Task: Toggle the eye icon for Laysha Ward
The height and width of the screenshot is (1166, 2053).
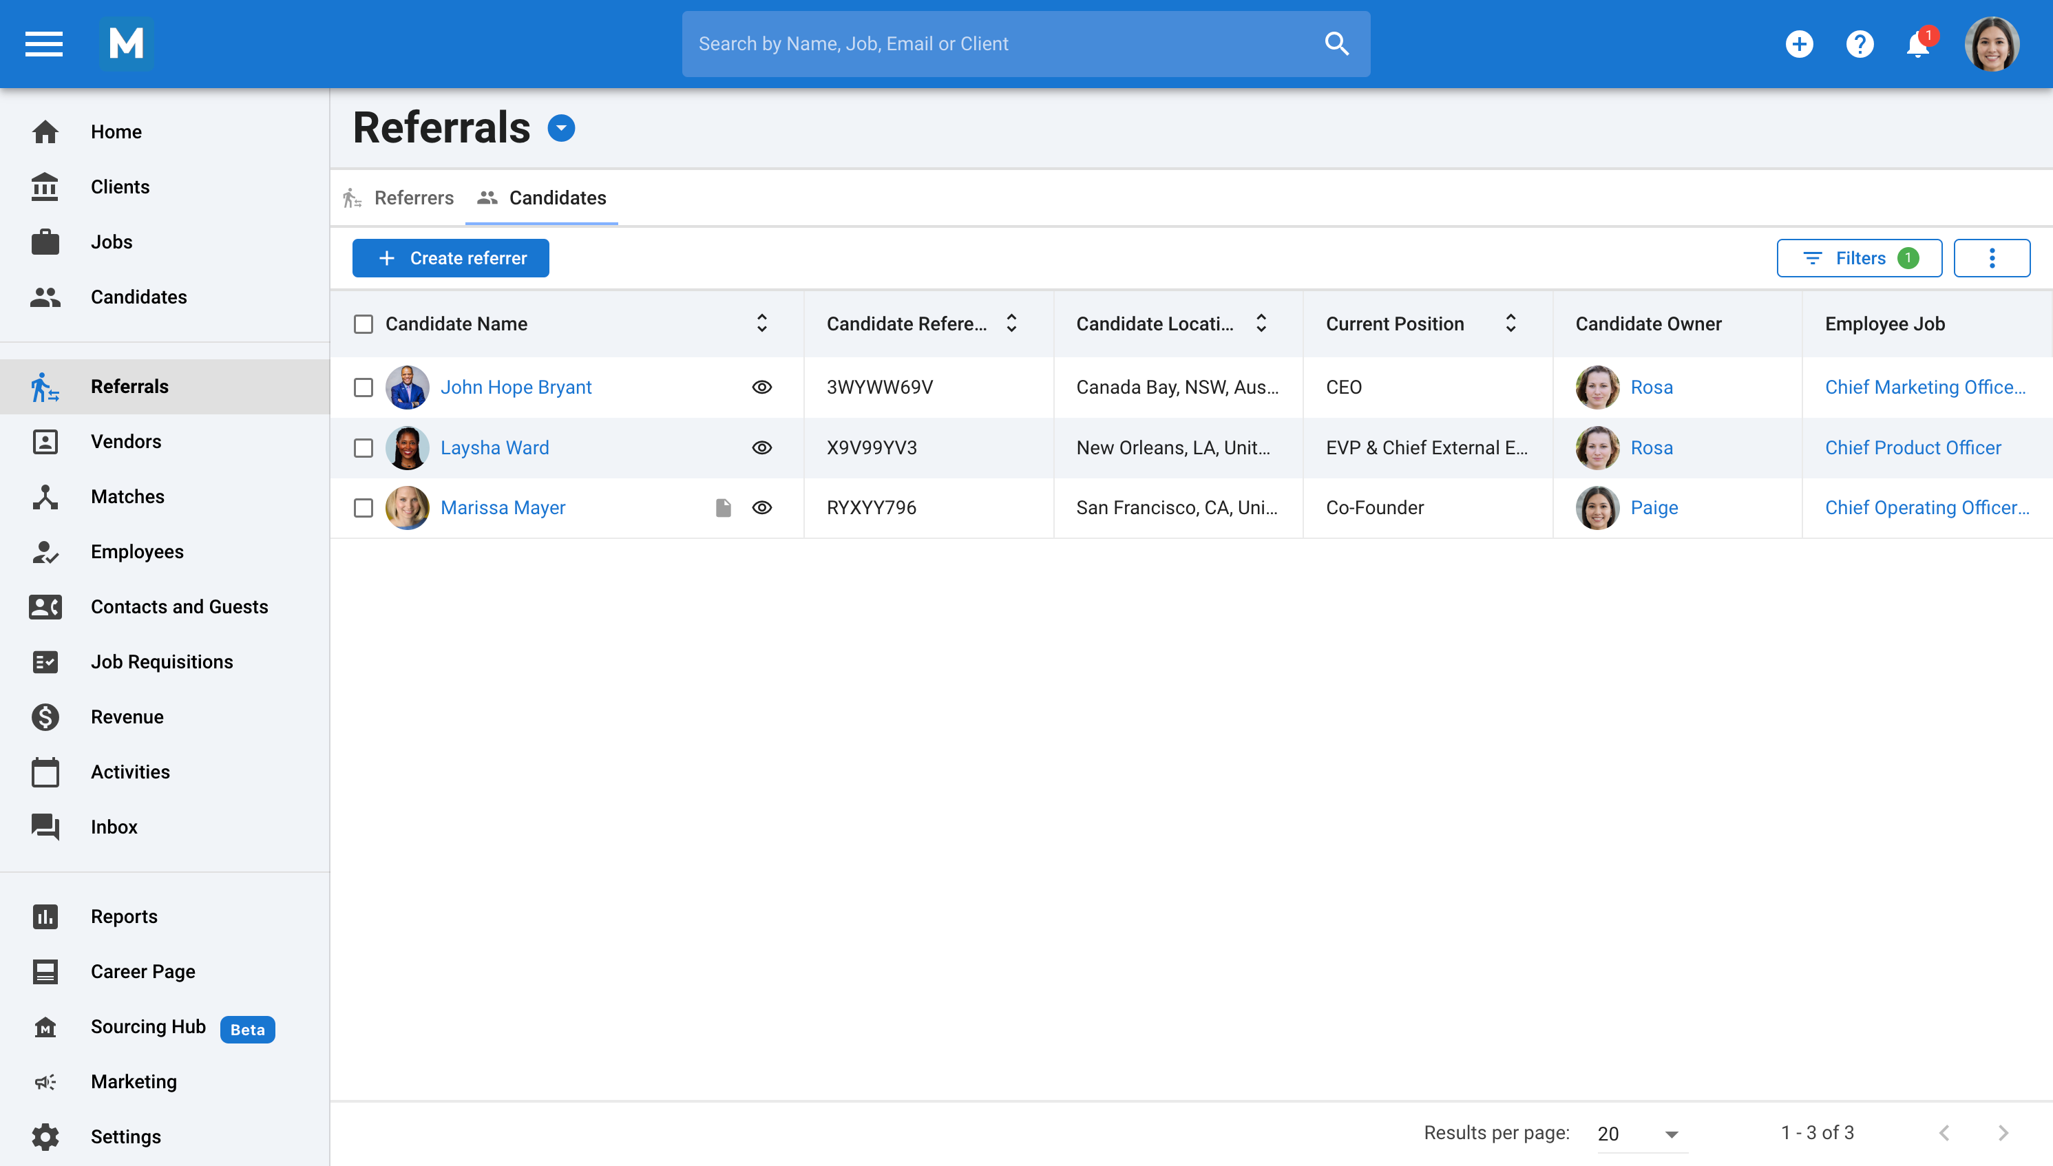Action: (761, 447)
